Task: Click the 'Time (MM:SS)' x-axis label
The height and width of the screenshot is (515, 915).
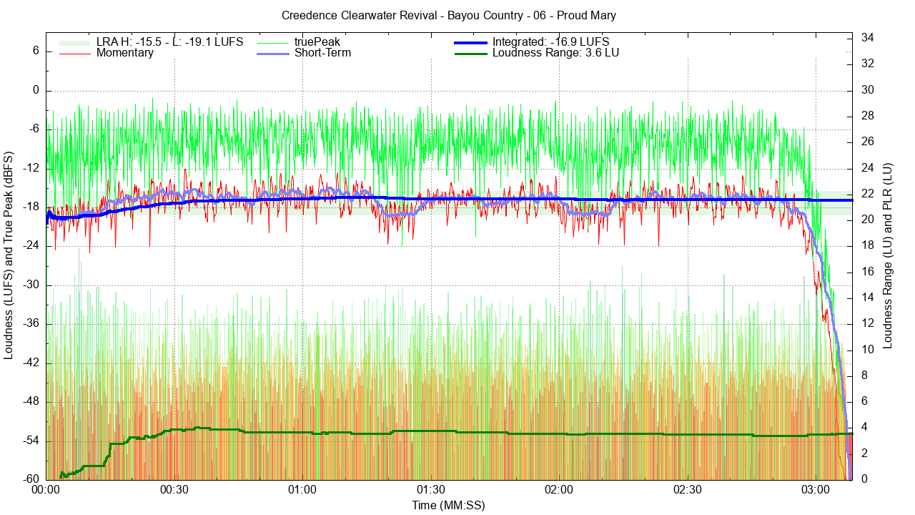Action: (448, 506)
